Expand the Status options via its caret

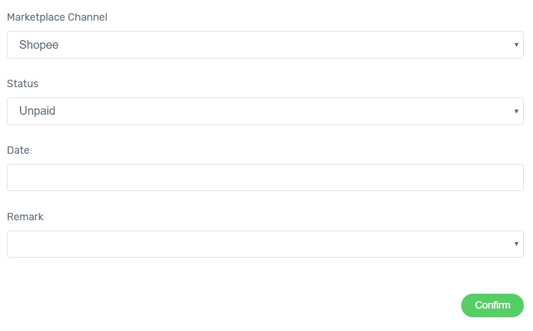point(516,111)
